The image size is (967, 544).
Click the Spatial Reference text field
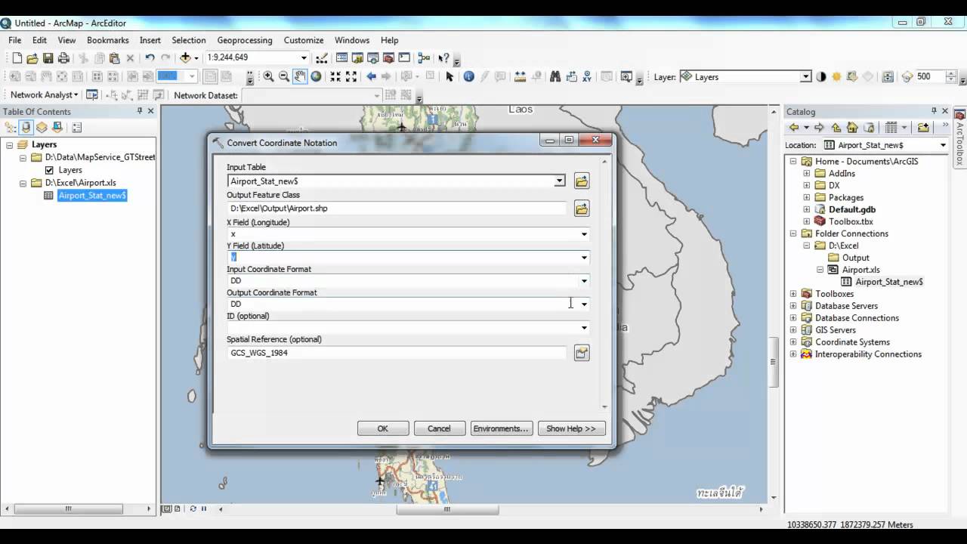pyautogui.click(x=397, y=353)
